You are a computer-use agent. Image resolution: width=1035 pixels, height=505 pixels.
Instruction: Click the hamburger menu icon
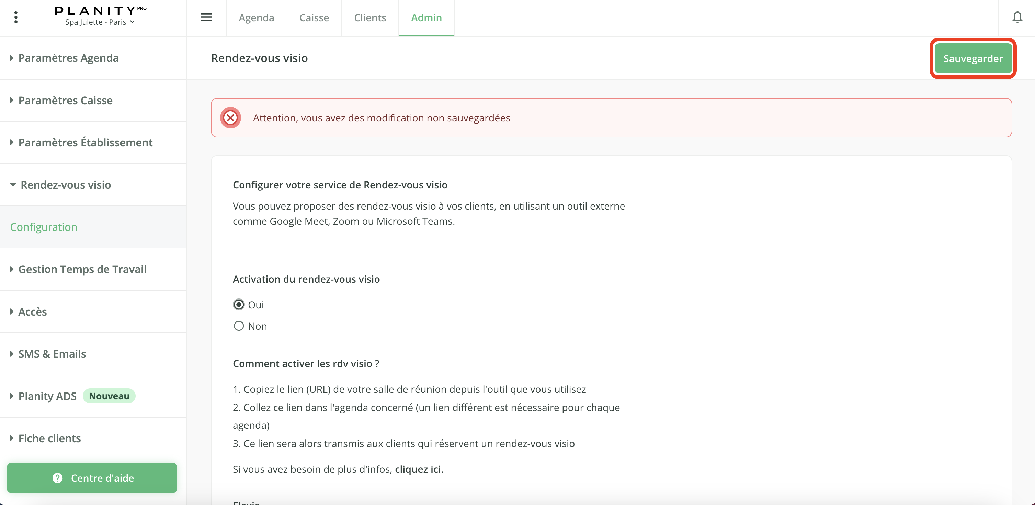point(206,17)
